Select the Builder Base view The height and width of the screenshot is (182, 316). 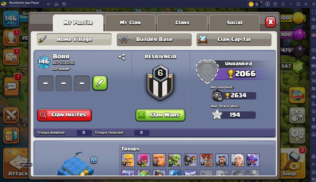pyautogui.click(x=154, y=39)
